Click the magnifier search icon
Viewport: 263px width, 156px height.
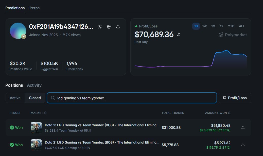(x=53, y=98)
